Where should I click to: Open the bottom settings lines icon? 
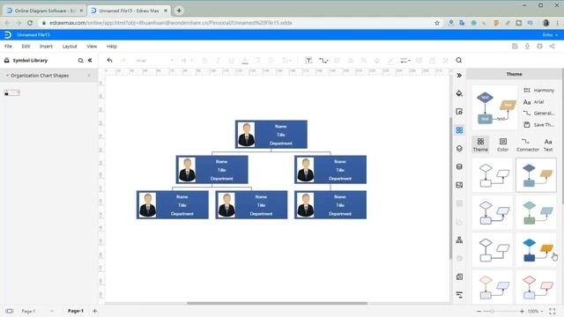[x=459, y=295]
